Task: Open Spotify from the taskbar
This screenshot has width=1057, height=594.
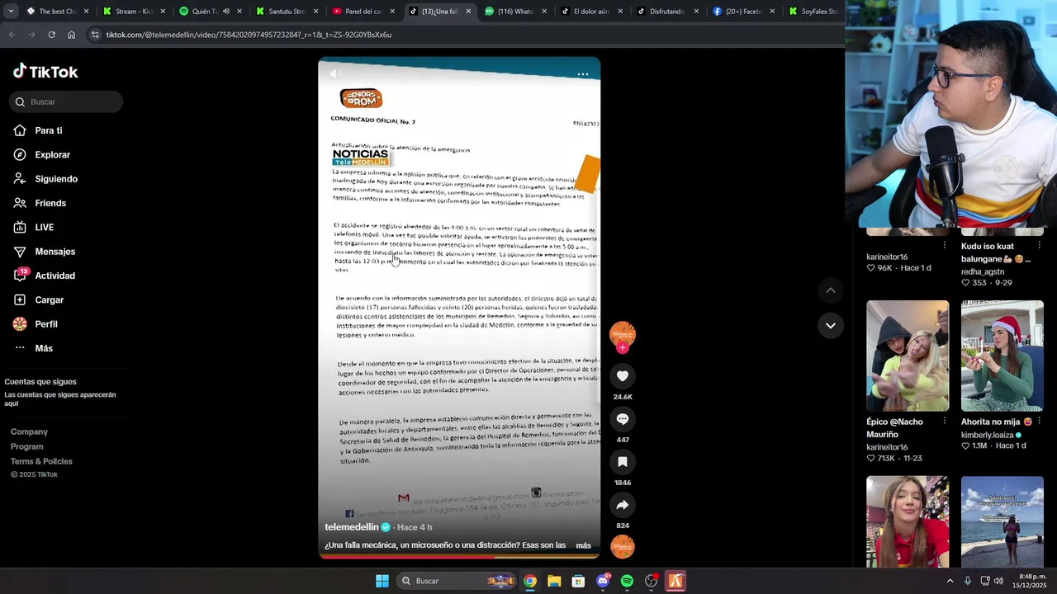Action: [627, 581]
